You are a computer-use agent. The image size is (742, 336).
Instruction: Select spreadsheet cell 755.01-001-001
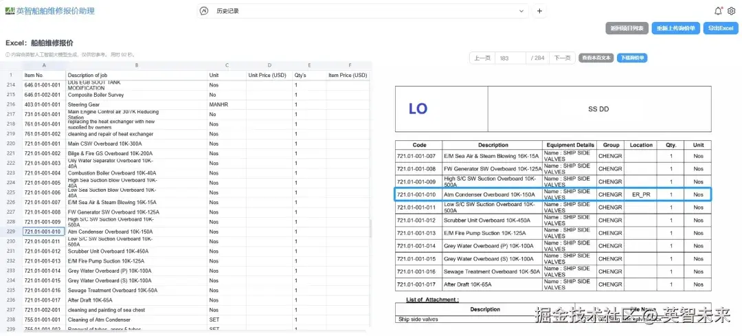[44, 320]
